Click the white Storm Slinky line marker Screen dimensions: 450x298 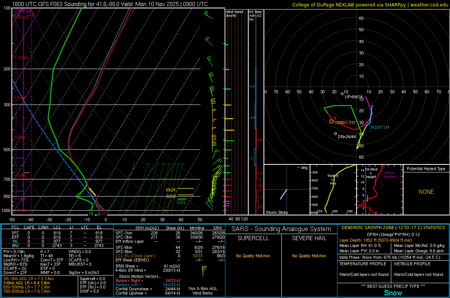click(x=284, y=194)
